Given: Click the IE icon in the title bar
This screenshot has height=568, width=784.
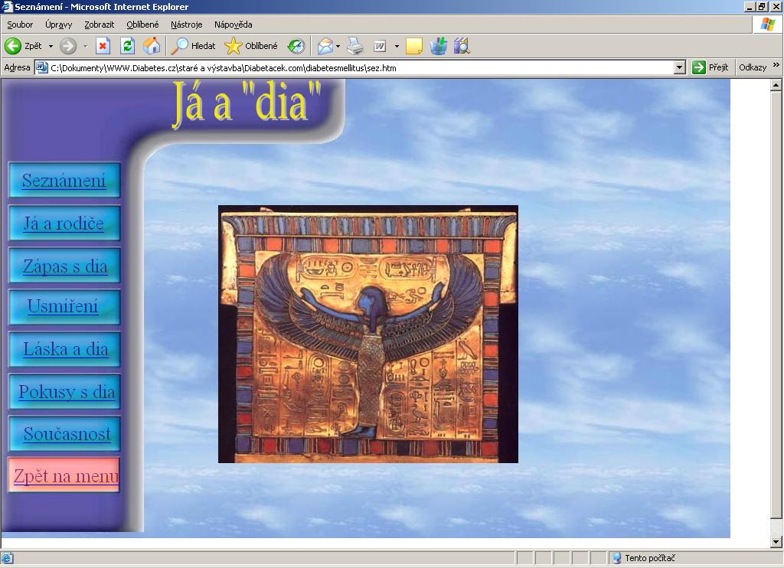Looking at the screenshot, I should [7, 6].
